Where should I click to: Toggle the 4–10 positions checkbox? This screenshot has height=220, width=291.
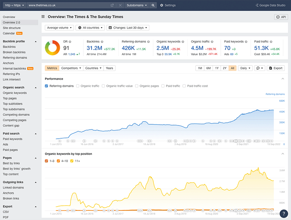pos(58,161)
